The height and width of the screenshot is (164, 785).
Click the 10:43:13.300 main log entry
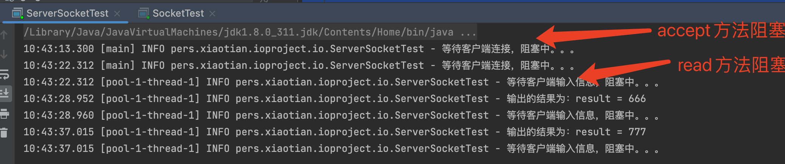[298, 49]
